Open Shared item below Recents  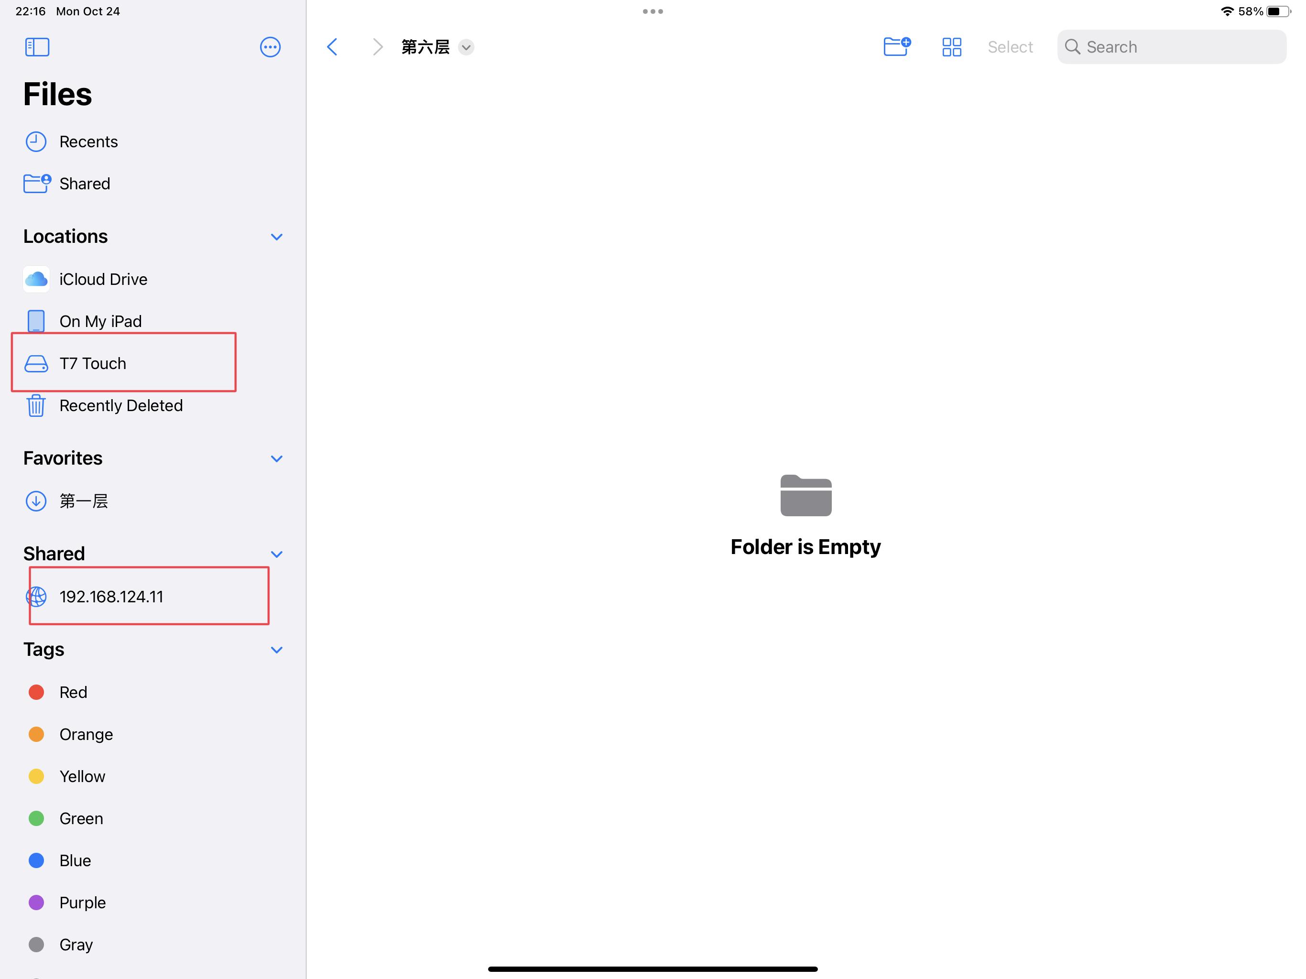coord(85,184)
